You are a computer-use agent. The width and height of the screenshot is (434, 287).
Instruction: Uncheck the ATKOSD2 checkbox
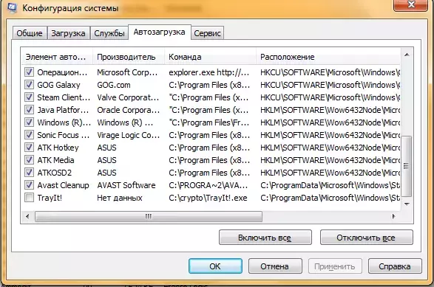29,173
